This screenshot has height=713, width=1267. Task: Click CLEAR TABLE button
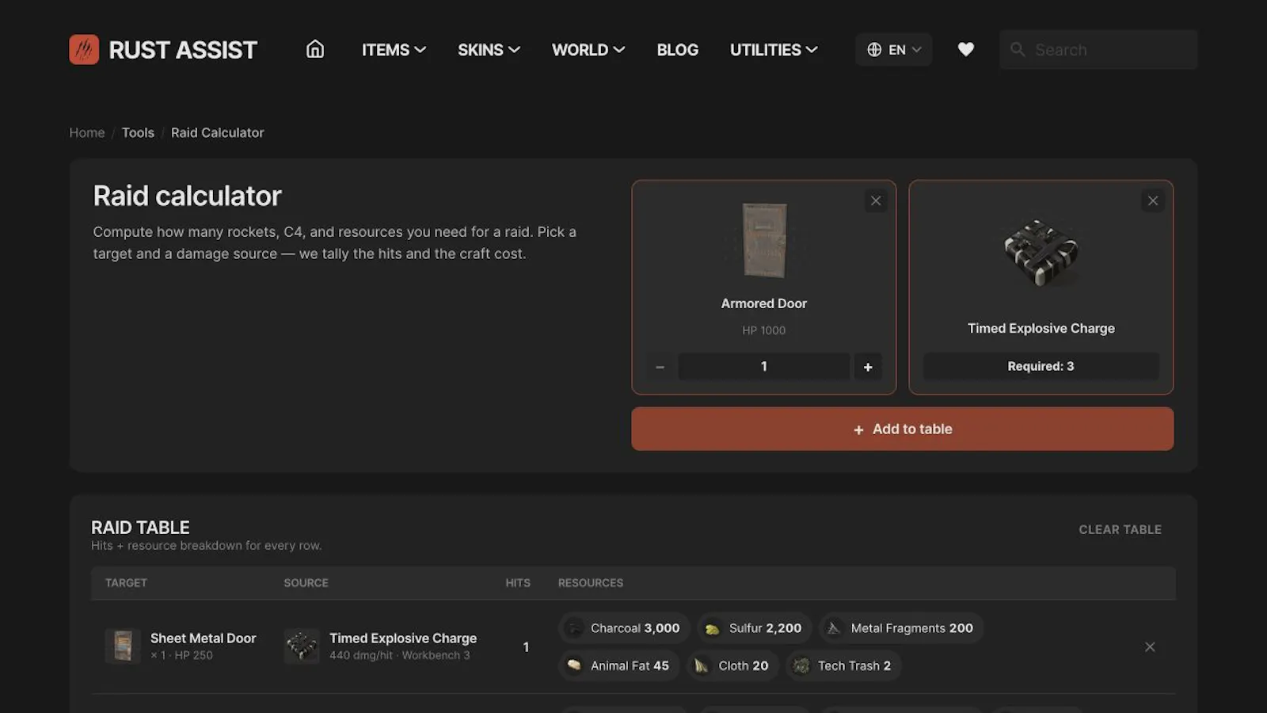1121,529
